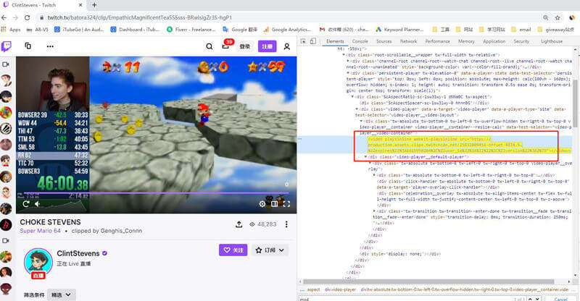Open the Apps bookmarks shortcut
Screen dimensions: 580x301
pyautogui.click(x=11, y=29)
